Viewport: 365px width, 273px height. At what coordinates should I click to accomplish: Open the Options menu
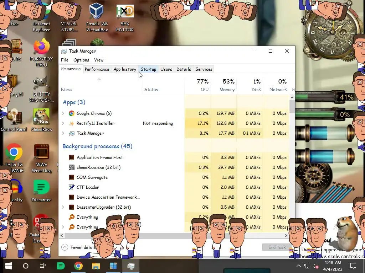tap(81, 60)
